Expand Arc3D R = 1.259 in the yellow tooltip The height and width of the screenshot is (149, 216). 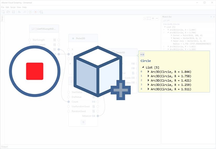tap(148, 85)
